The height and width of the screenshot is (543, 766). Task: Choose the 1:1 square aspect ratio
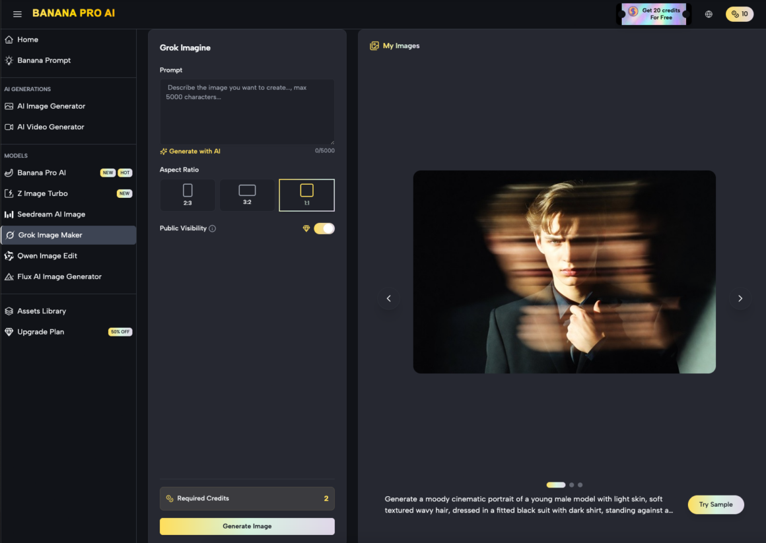306,195
